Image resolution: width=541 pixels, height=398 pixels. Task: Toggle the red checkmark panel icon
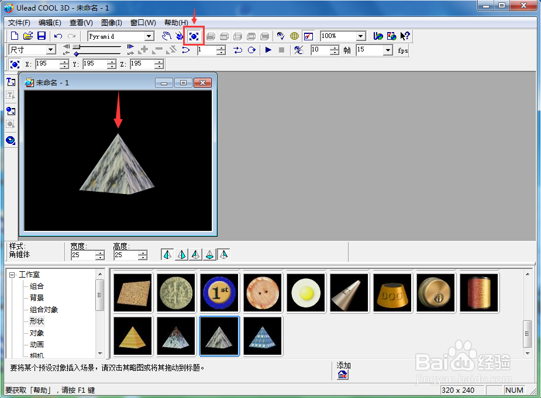pos(308,36)
